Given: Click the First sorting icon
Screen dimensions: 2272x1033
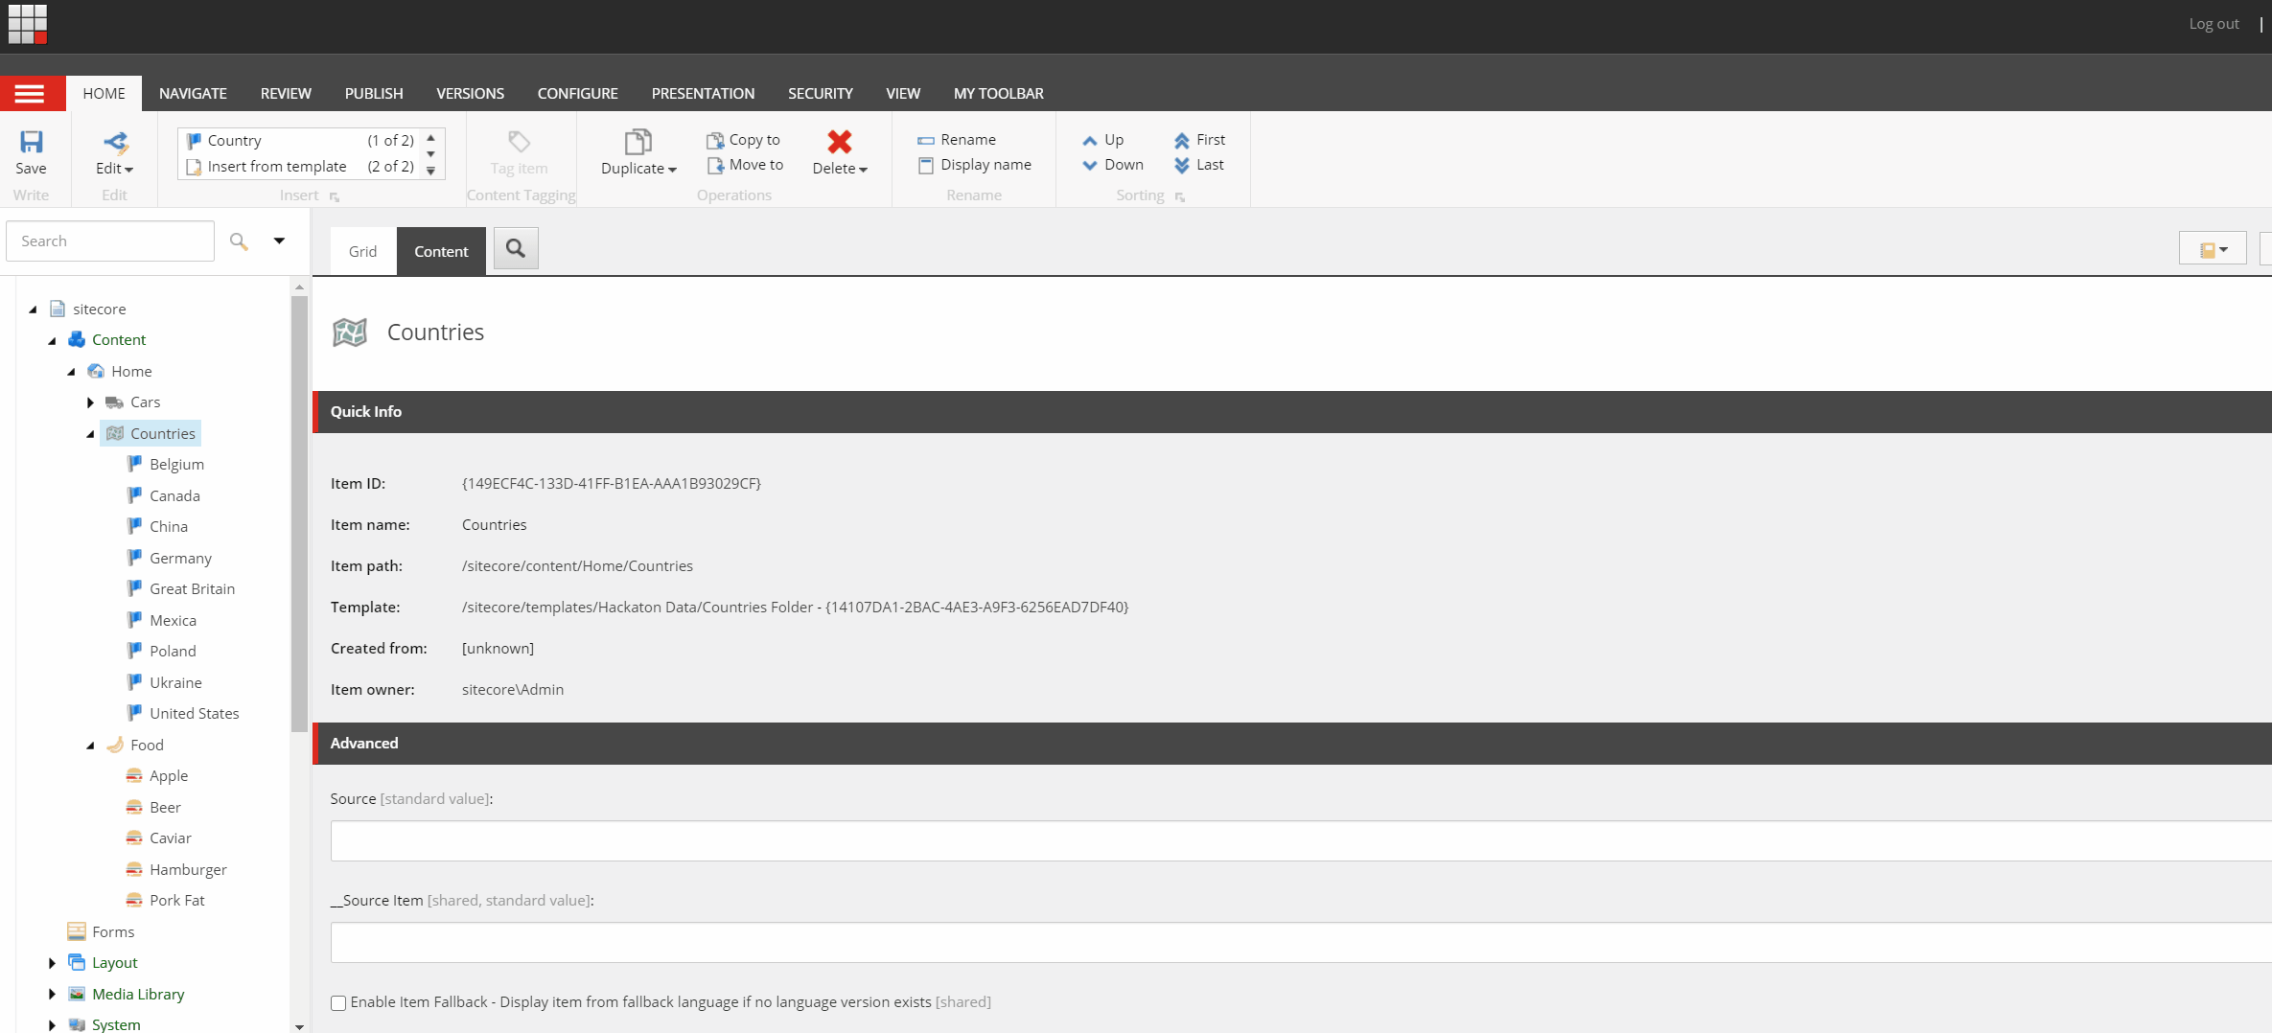Looking at the screenshot, I should pyautogui.click(x=1183, y=140).
